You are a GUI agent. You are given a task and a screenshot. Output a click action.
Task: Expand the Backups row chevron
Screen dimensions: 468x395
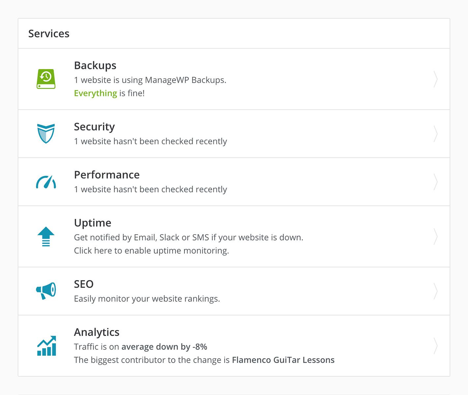(x=435, y=79)
